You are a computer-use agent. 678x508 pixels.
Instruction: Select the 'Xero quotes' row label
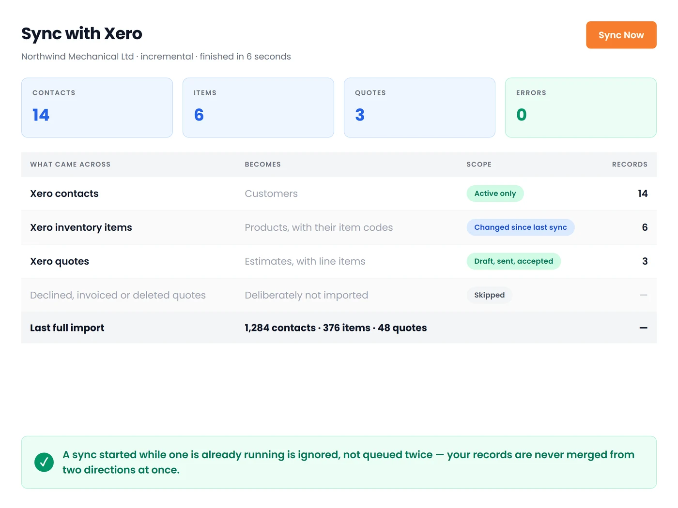pyautogui.click(x=60, y=261)
